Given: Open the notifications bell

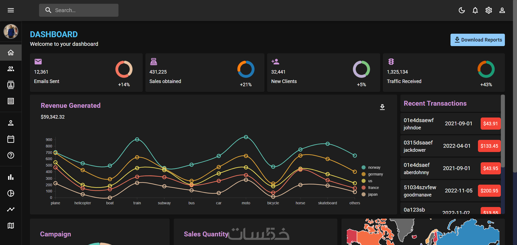Looking at the screenshot, I should coord(475,10).
